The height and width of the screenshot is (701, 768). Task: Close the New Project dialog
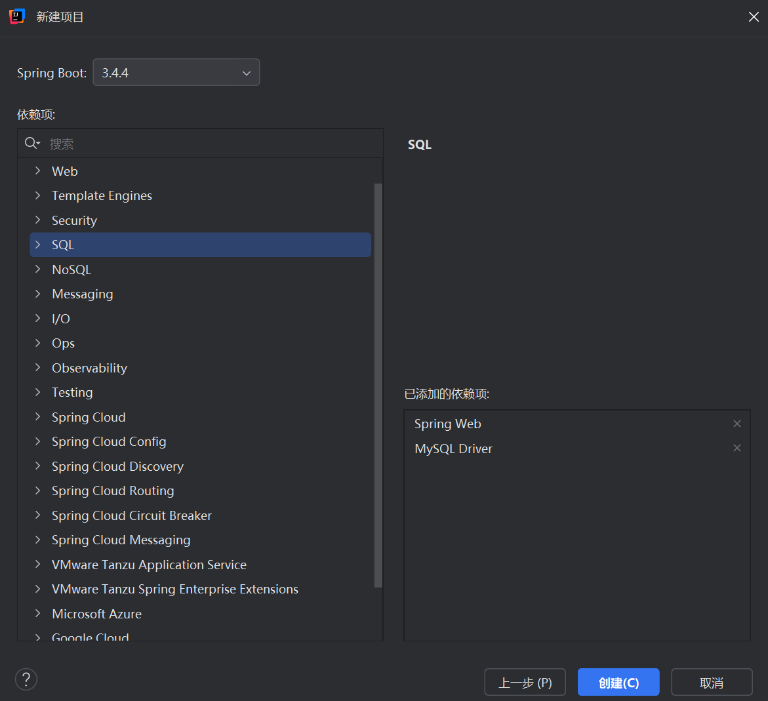coord(754,17)
